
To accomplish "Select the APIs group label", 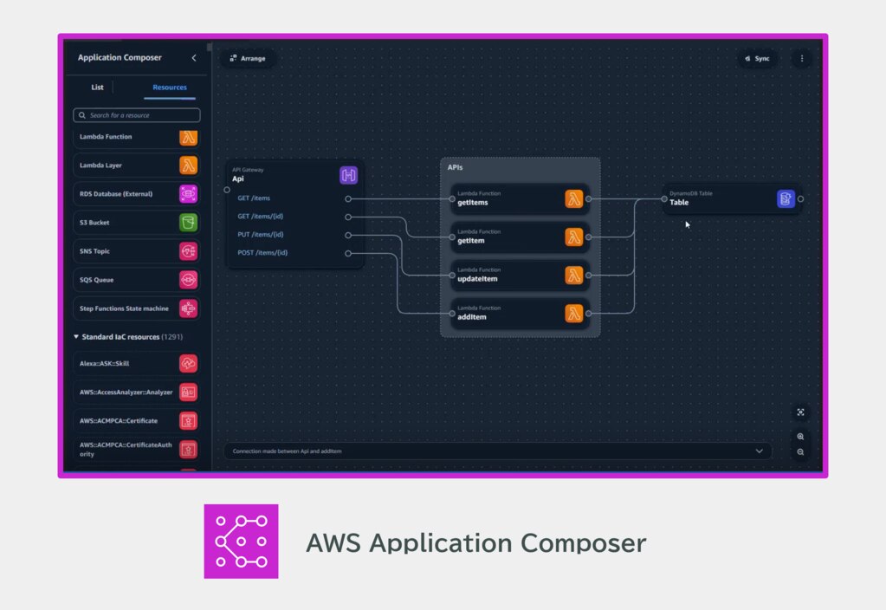I will point(455,167).
